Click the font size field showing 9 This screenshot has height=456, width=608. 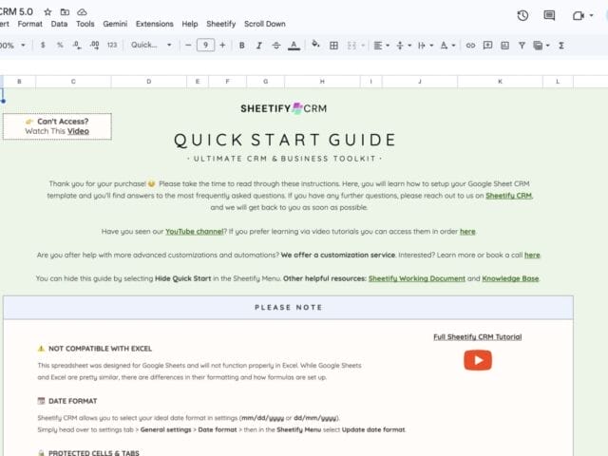pos(205,45)
